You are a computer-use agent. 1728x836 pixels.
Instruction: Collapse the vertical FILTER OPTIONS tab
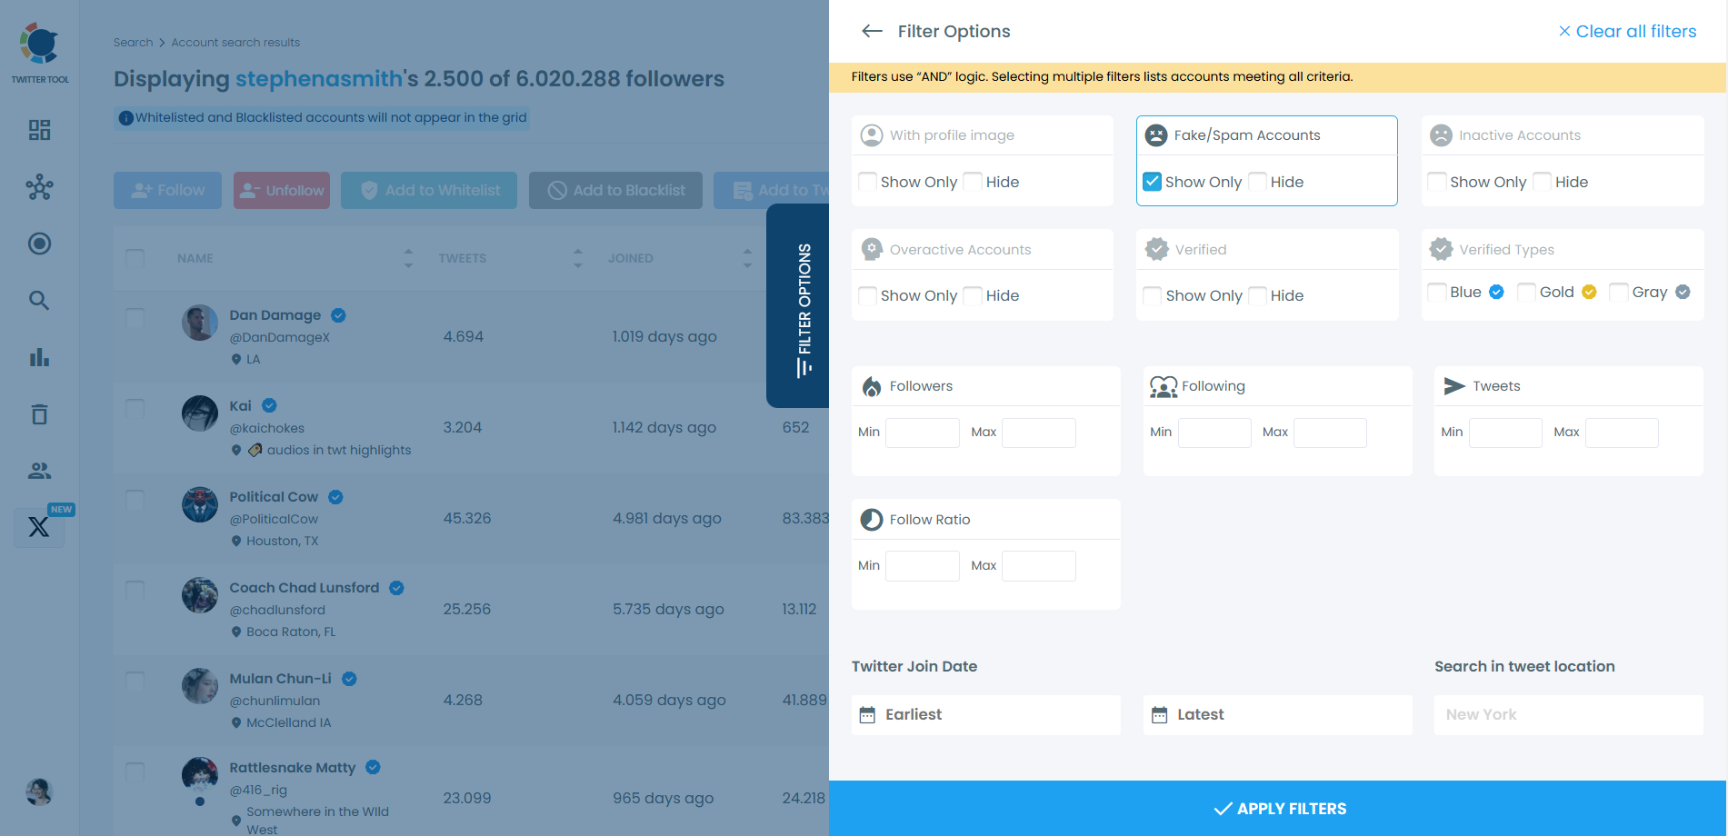tap(798, 306)
